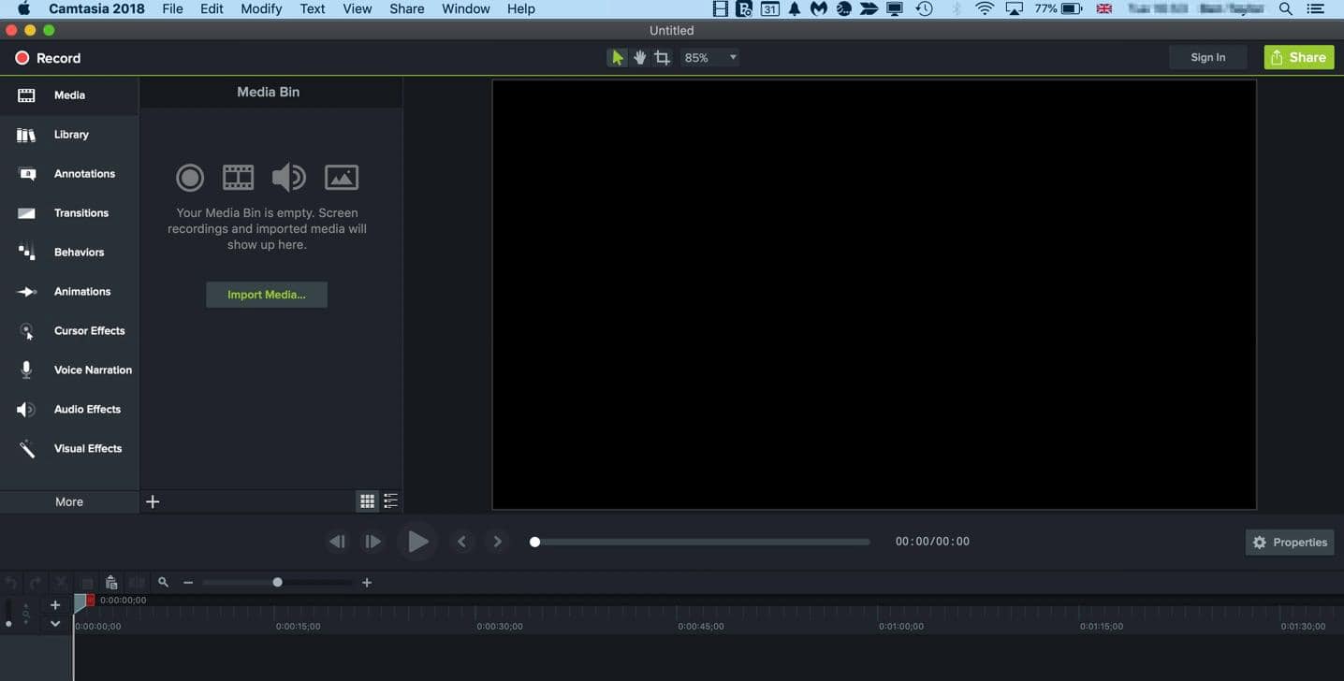Click the Copy icon in timeline toolbar
This screenshot has height=681, width=1344.
coord(87,583)
